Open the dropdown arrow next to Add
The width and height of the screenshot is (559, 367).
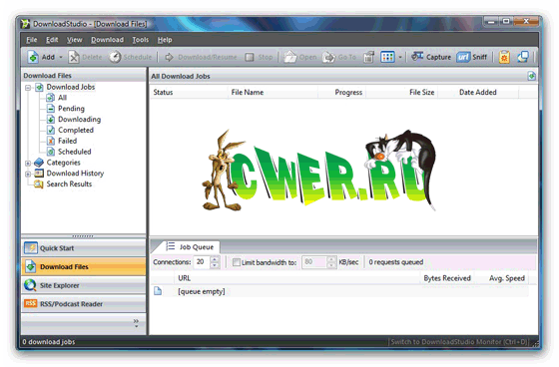tap(61, 57)
